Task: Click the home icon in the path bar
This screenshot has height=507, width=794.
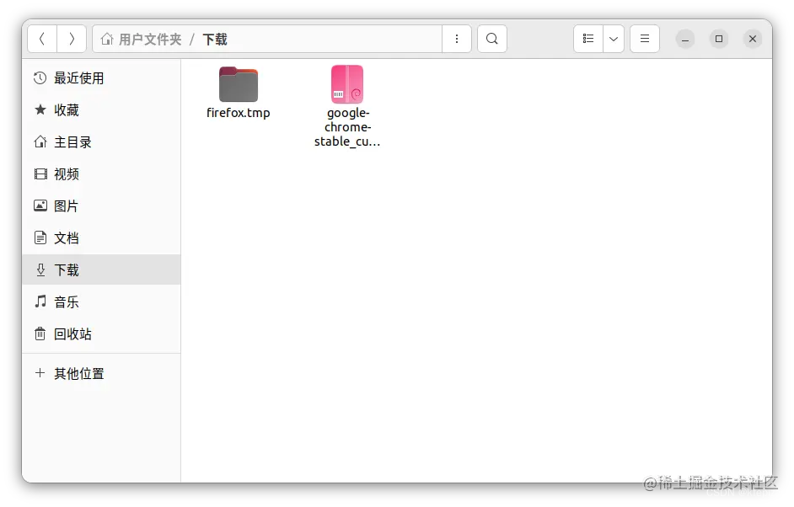Action: point(107,39)
